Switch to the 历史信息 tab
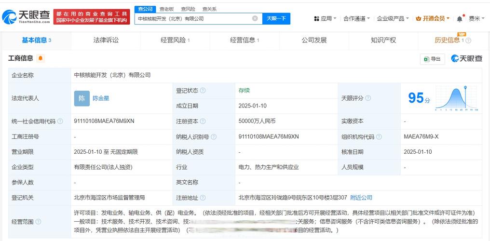The height and width of the screenshot is (241, 490). coord(452,40)
